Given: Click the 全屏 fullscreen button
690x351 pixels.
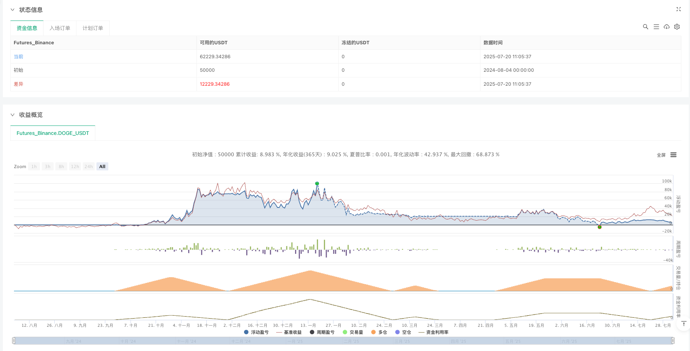Looking at the screenshot, I should pos(661,155).
